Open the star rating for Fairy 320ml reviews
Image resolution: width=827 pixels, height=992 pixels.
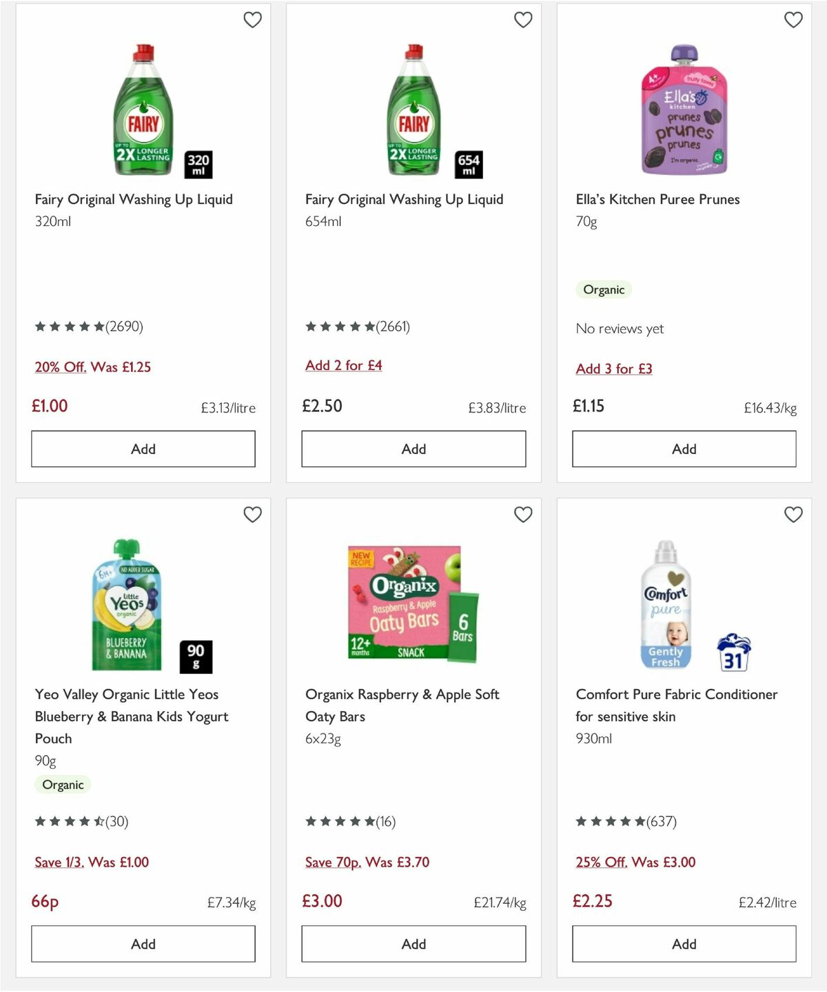(69, 327)
